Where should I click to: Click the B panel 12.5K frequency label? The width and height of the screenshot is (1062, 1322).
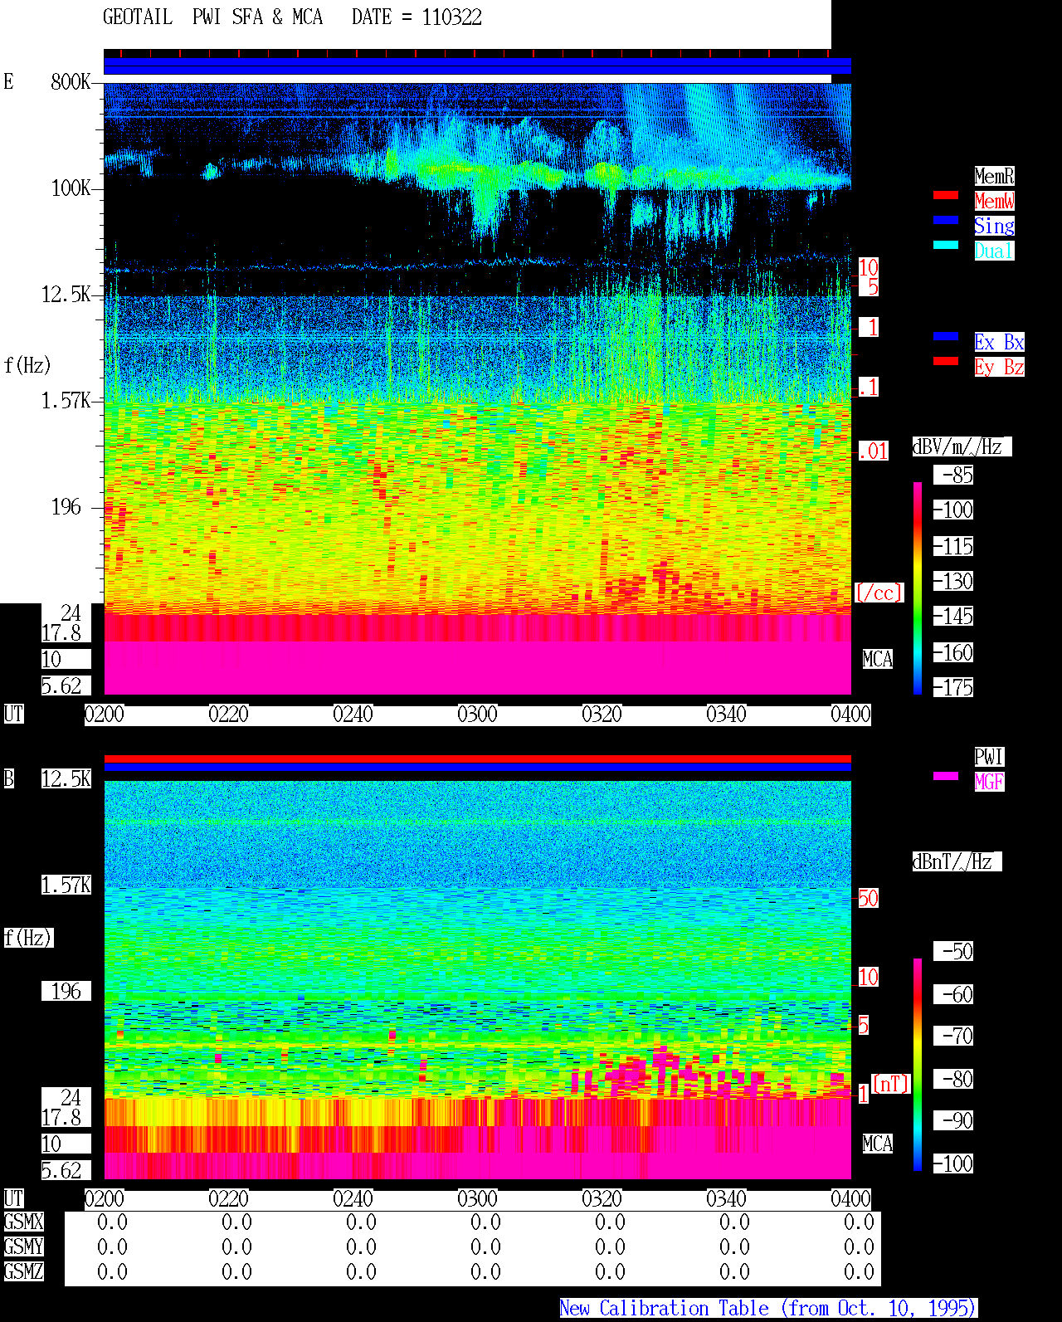66,778
